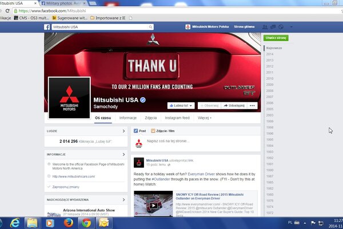Open Internet Explorer from taskbar
This screenshot has height=229, width=343.
pos(15,223)
